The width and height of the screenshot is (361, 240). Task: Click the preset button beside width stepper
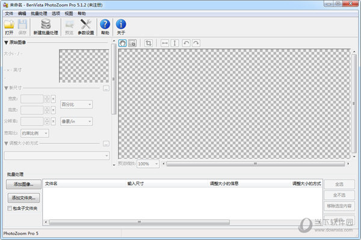53,99
